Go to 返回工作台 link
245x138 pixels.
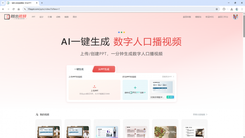223,17
